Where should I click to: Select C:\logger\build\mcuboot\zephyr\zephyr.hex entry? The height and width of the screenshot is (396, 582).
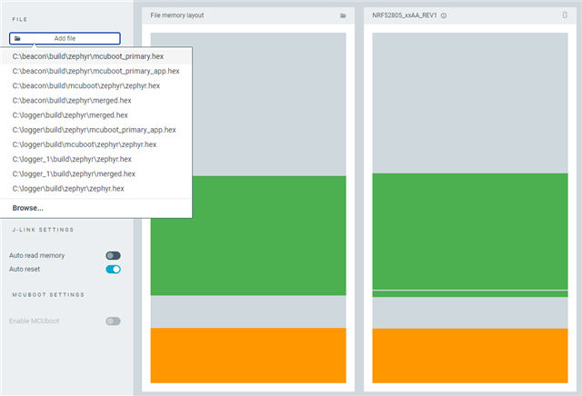96,144
